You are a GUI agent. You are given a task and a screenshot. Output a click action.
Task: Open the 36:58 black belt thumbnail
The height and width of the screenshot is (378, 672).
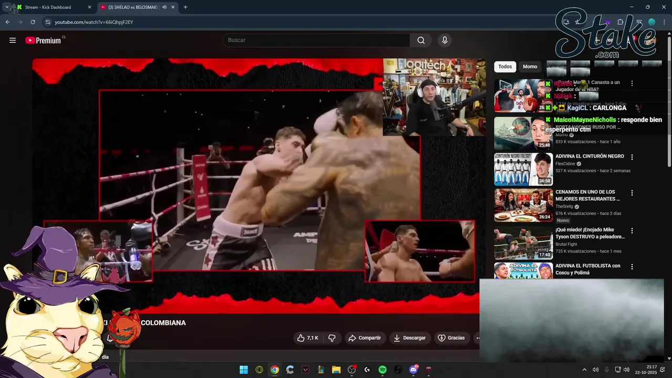[523, 170]
